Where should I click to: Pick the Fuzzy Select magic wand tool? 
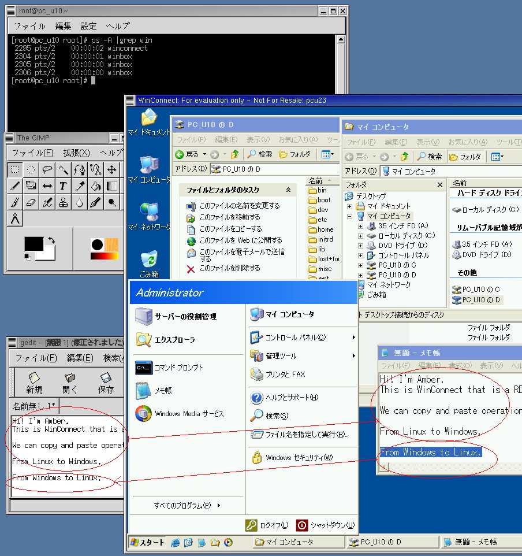64,169
